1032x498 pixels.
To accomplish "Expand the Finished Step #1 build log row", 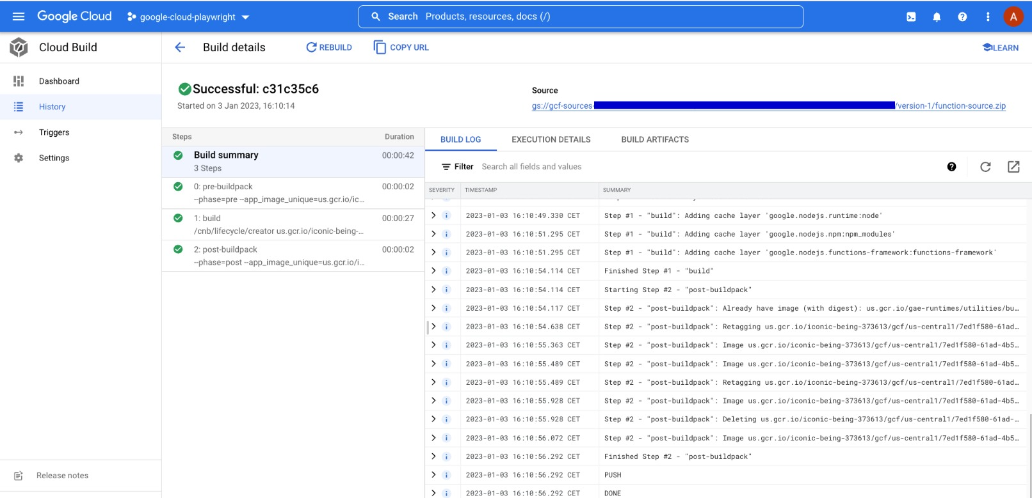I will click(x=433, y=271).
